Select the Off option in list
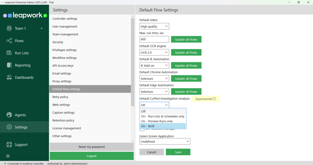The image size is (313, 165). tap(163, 111)
